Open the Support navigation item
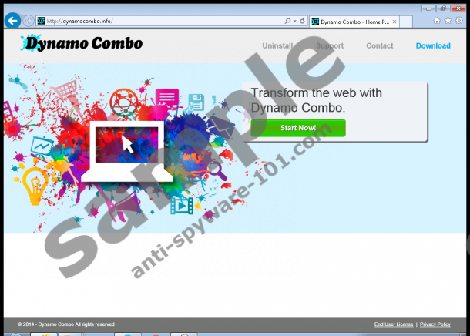This screenshot has width=470, height=336. pyautogui.click(x=330, y=46)
